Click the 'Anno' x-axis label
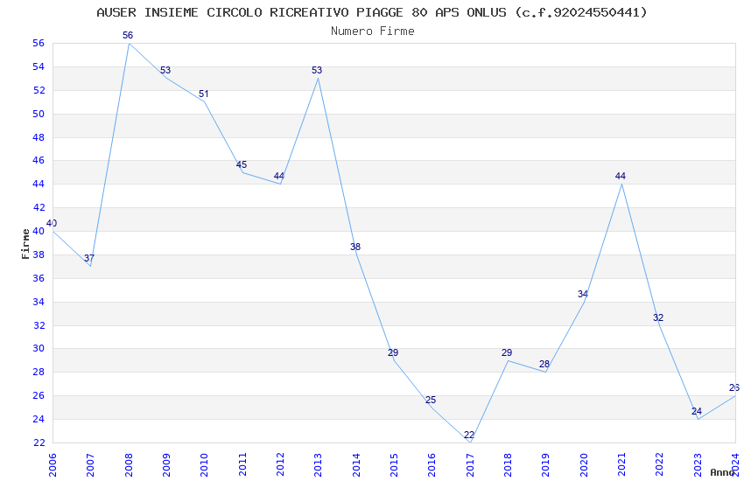The width and height of the screenshot is (744, 481). point(722,472)
